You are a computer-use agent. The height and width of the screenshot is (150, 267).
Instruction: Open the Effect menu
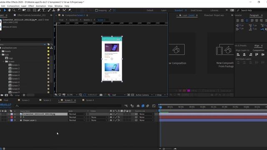31,6
